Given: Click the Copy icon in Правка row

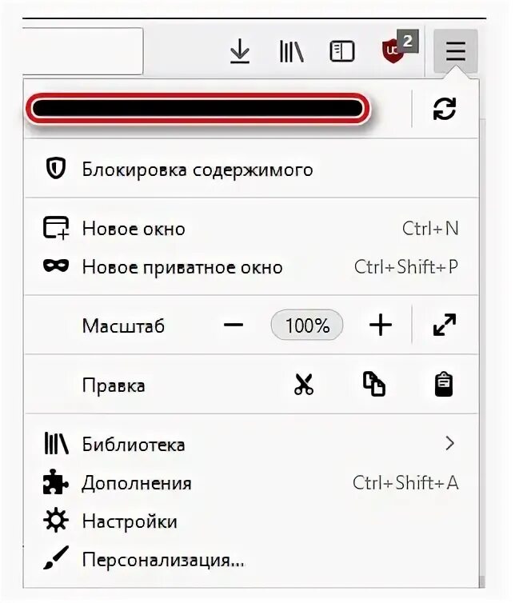Looking at the screenshot, I should click(x=373, y=385).
